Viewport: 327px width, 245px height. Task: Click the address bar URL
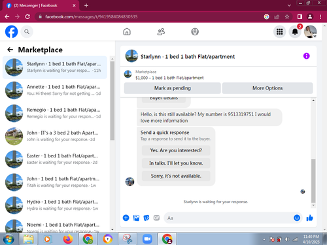[92, 17]
